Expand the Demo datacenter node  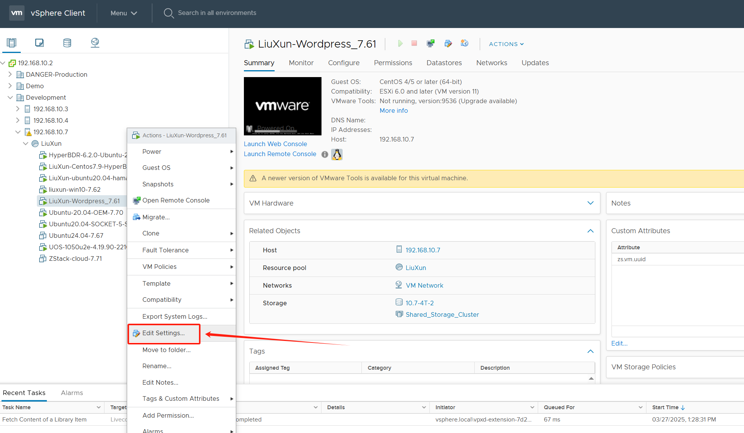tap(10, 86)
